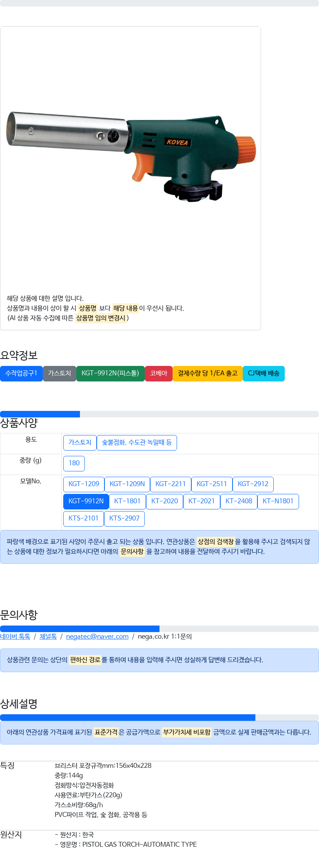This screenshot has height=850, width=319.
Task: Click the highlighted 상점의 검색창 text
Action: (216, 542)
